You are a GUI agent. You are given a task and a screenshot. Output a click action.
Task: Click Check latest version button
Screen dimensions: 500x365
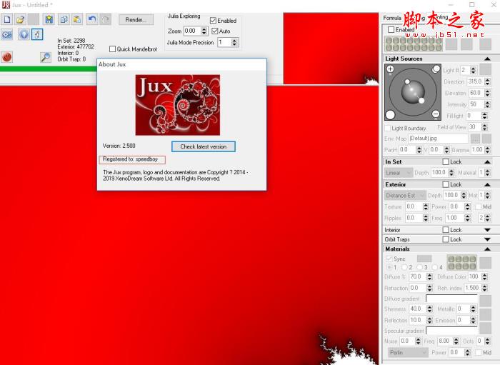(204, 146)
